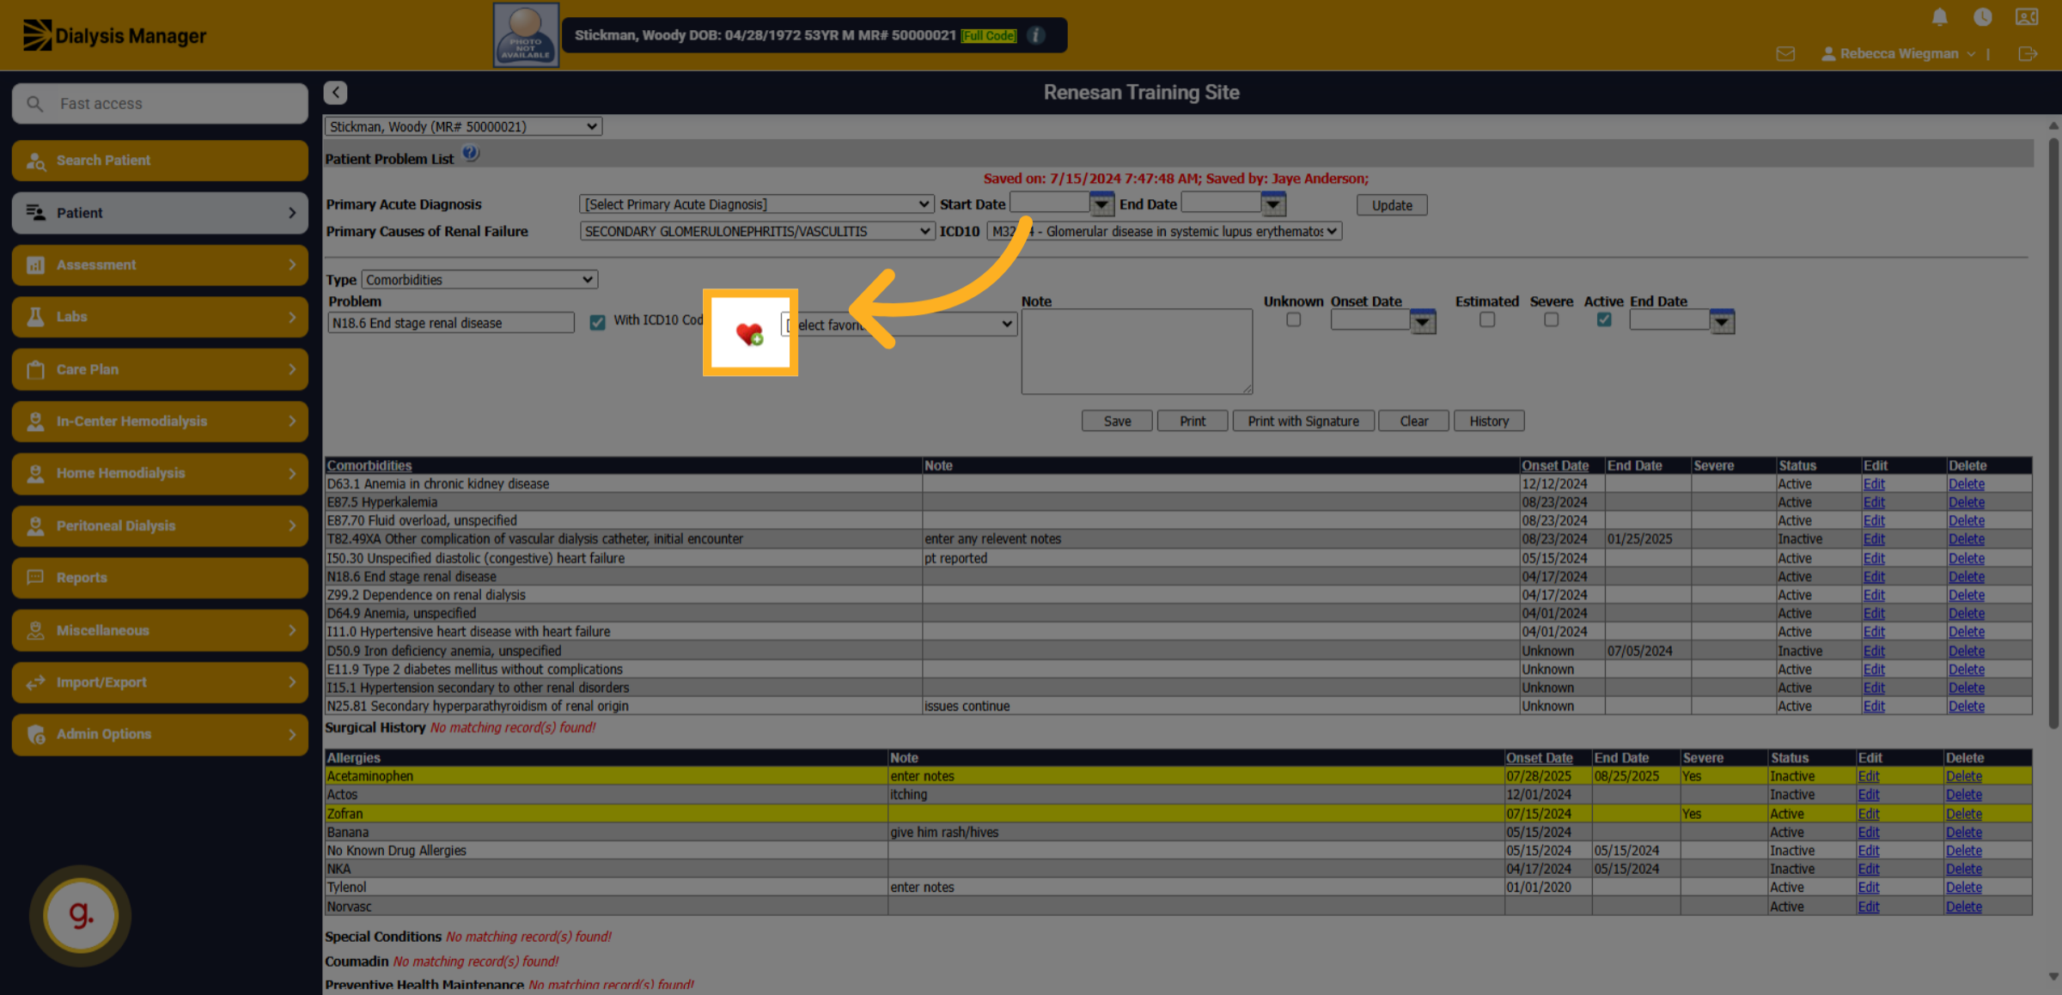Click the Update button

pos(1392,205)
